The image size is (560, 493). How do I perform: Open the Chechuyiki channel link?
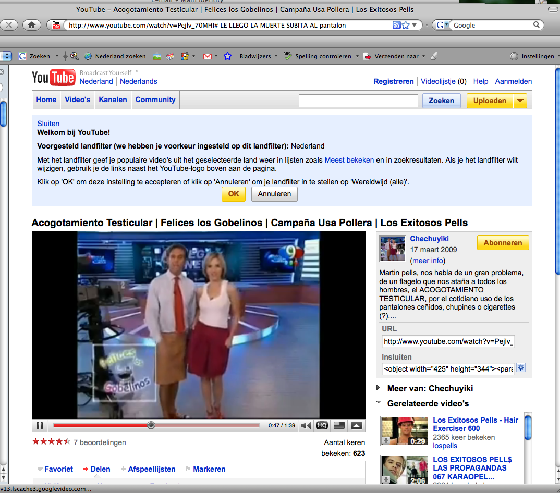(429, 239)
